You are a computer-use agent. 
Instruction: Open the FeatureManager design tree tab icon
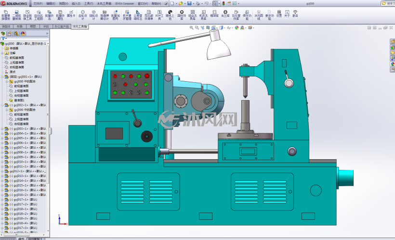coord(3,34)
